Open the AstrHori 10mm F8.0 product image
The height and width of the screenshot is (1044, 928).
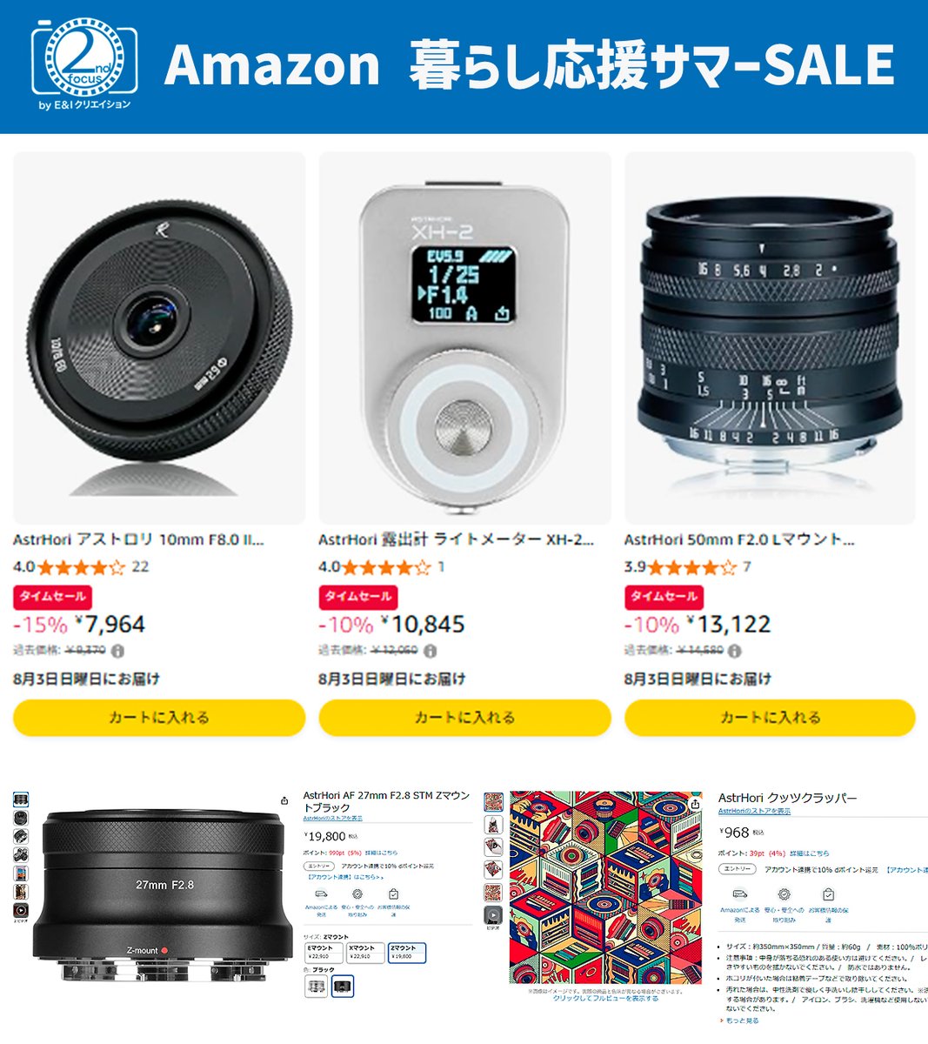[x=159, y=338]
